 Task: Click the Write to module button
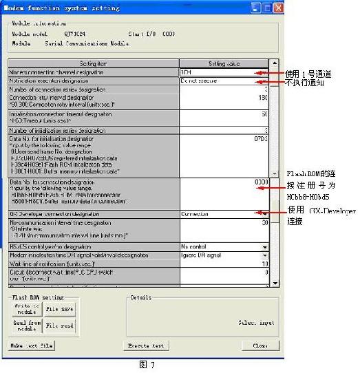coord(27,309)
